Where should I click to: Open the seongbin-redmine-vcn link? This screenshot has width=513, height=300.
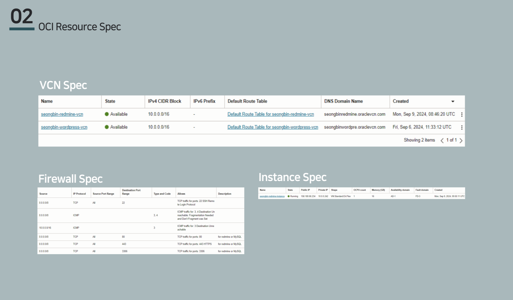coord(62,114)
